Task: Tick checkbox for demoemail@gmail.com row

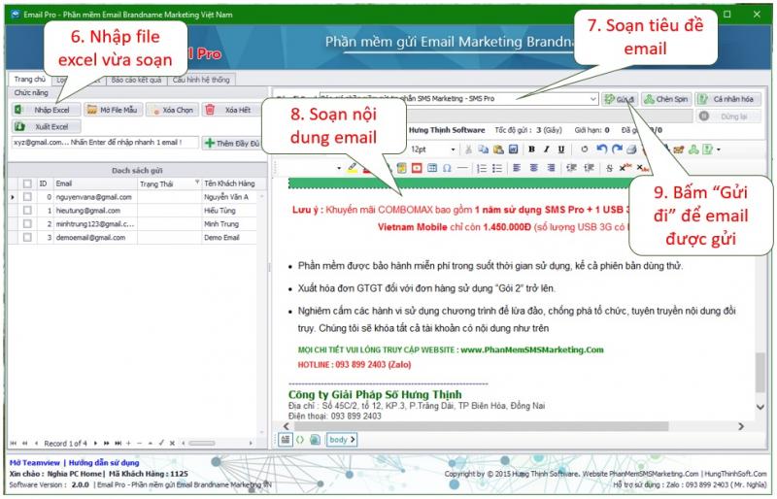Action: [x=27, y=237]
